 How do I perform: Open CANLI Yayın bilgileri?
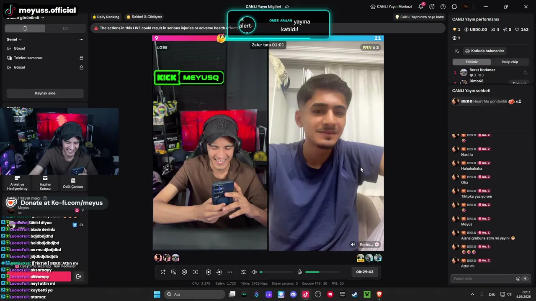click(x=263, y=7)
